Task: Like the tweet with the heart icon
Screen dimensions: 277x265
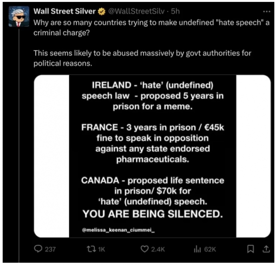Action: point(145,249)
